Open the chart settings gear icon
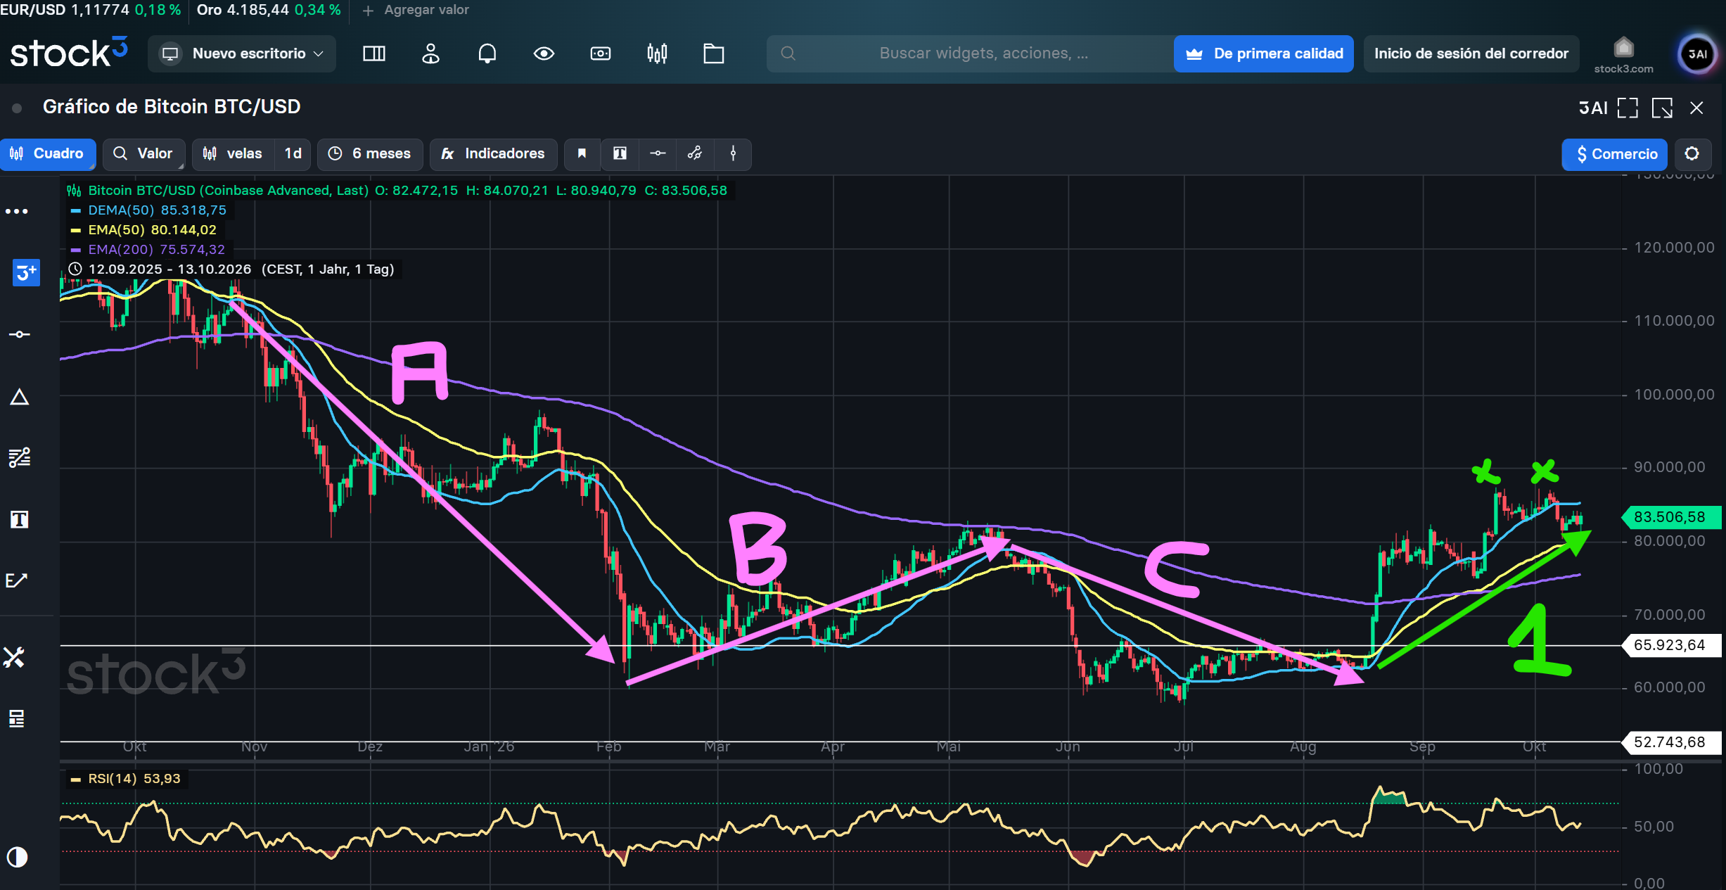1726x890 pixels. click(1692, 154)
